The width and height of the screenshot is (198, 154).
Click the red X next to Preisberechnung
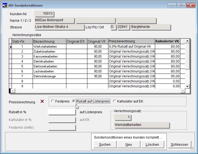pyautogui.click(x=42, y=101)
